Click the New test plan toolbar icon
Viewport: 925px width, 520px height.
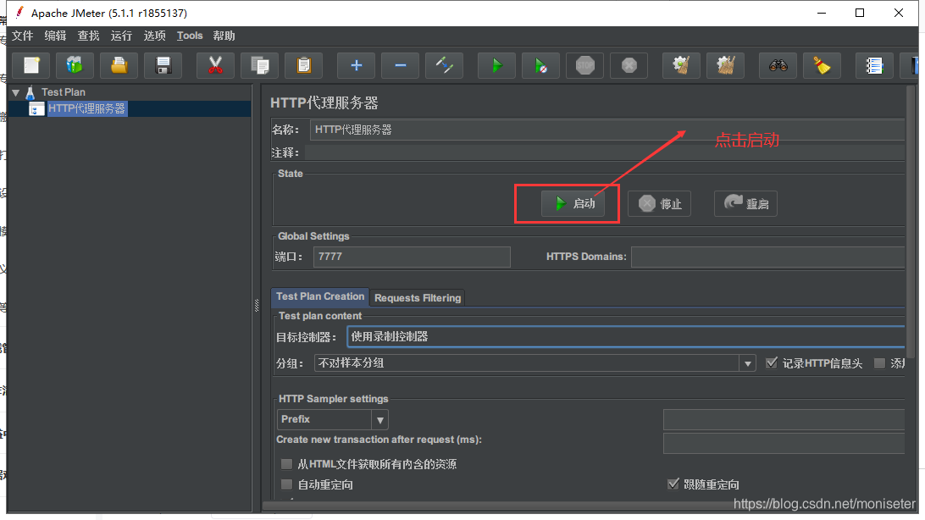[31, 65]
